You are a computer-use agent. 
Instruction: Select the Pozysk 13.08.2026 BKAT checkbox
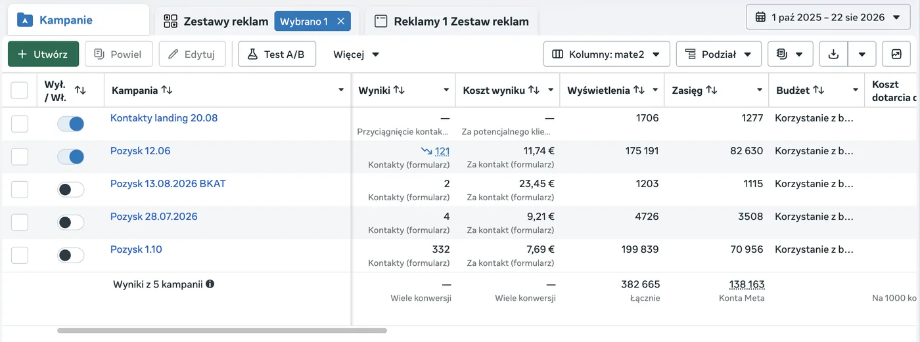coord(20,189)
